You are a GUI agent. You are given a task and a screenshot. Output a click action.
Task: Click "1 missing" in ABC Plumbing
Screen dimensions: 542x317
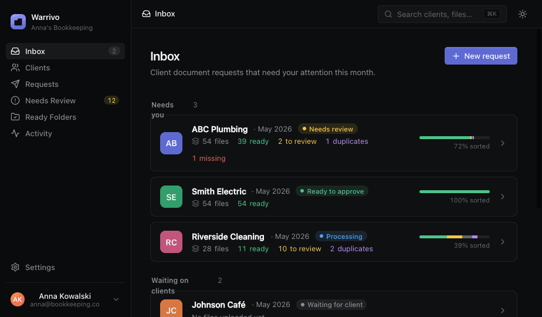tap(209, 158)
